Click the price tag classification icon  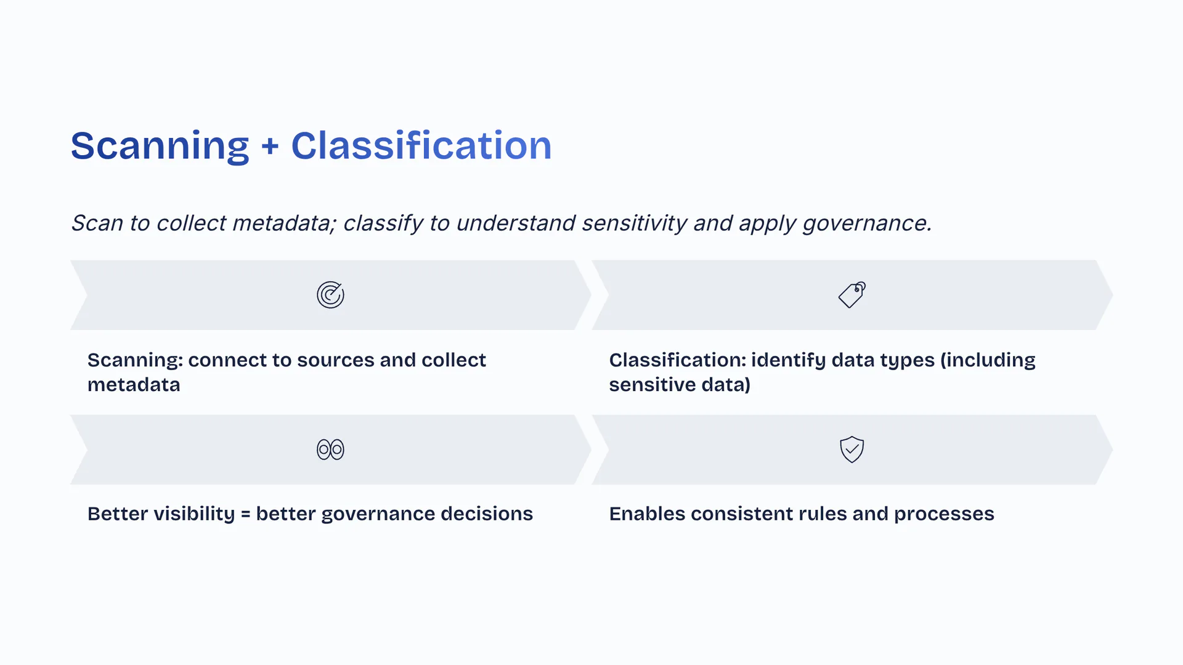852,295
